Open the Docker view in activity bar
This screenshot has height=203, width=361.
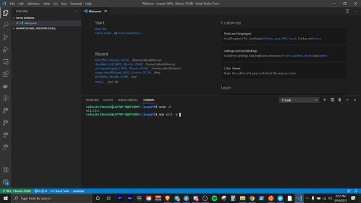coord(6,86)
